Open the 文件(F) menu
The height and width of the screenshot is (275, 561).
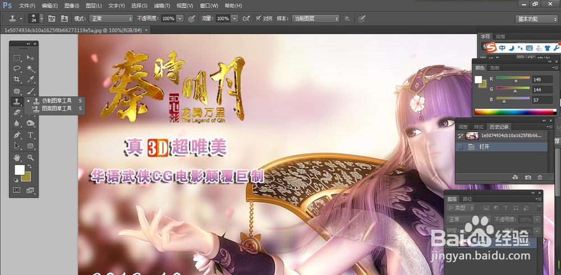[27, 6]
